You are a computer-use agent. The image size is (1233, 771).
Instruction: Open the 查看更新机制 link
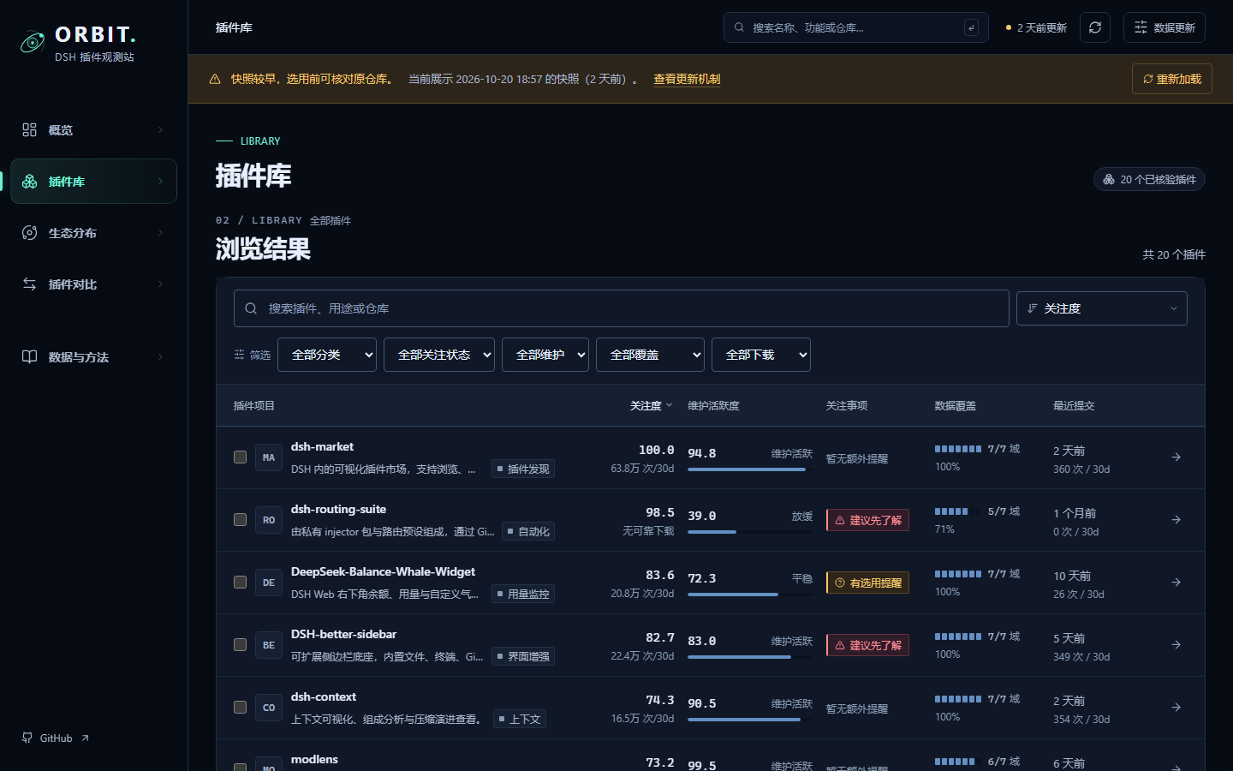[x=687, y=79]
